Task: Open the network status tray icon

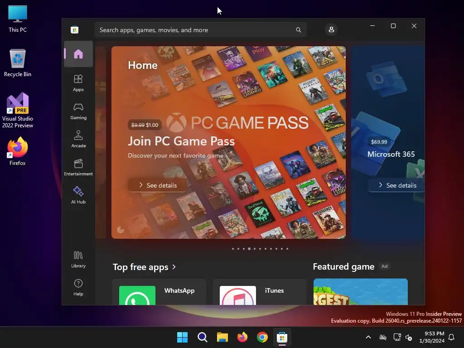Action: [397, 337]
